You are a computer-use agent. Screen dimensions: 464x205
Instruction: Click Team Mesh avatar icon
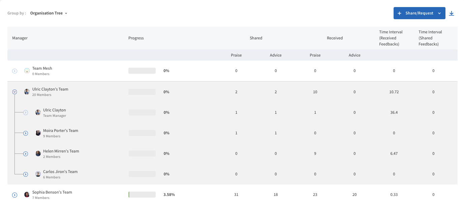(x=27, y=71)
